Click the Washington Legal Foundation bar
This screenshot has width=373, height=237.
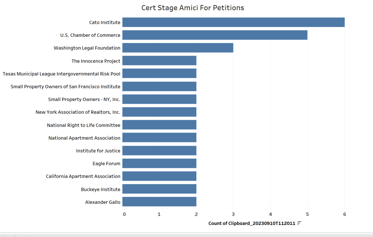click(x=178, y=48)
